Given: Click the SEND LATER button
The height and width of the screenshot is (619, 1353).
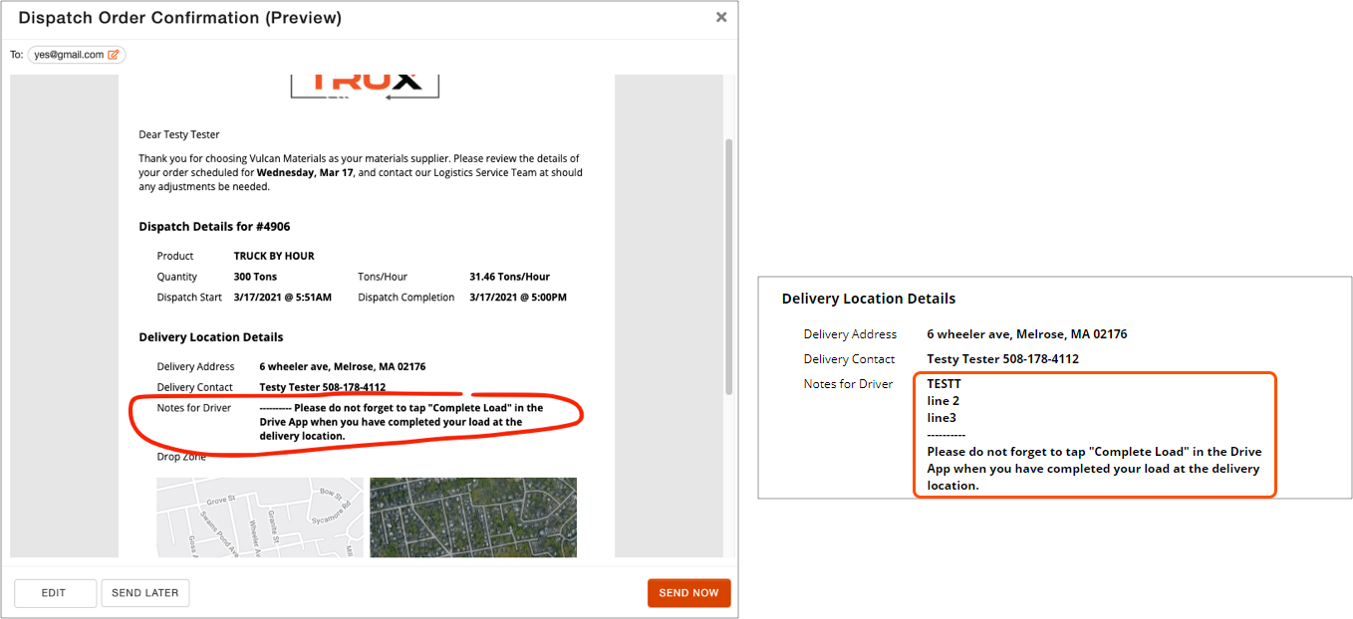Looking at the screenshot, I should (145, 593).
